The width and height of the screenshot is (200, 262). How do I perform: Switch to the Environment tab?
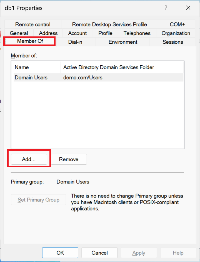click(x=123, y=42)
